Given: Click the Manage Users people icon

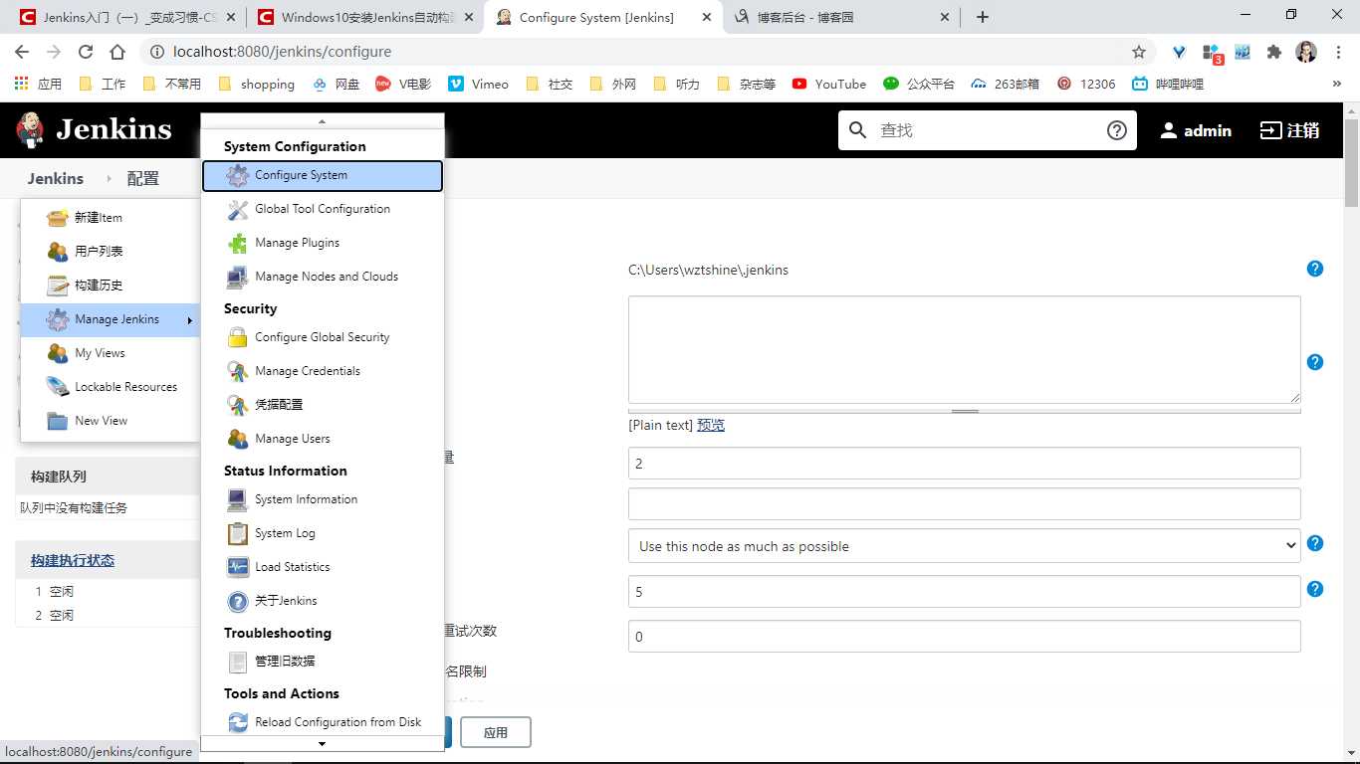Looking at the screenshot, I should click(x=238, y=440).
